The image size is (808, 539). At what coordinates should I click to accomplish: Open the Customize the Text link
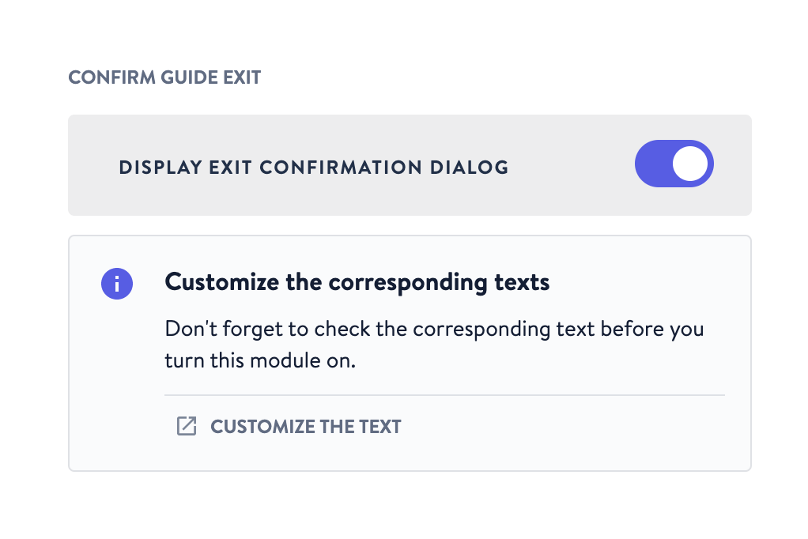pos(305,427)
